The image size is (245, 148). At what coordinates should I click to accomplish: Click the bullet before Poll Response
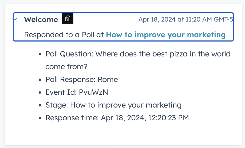pos(40,80)
